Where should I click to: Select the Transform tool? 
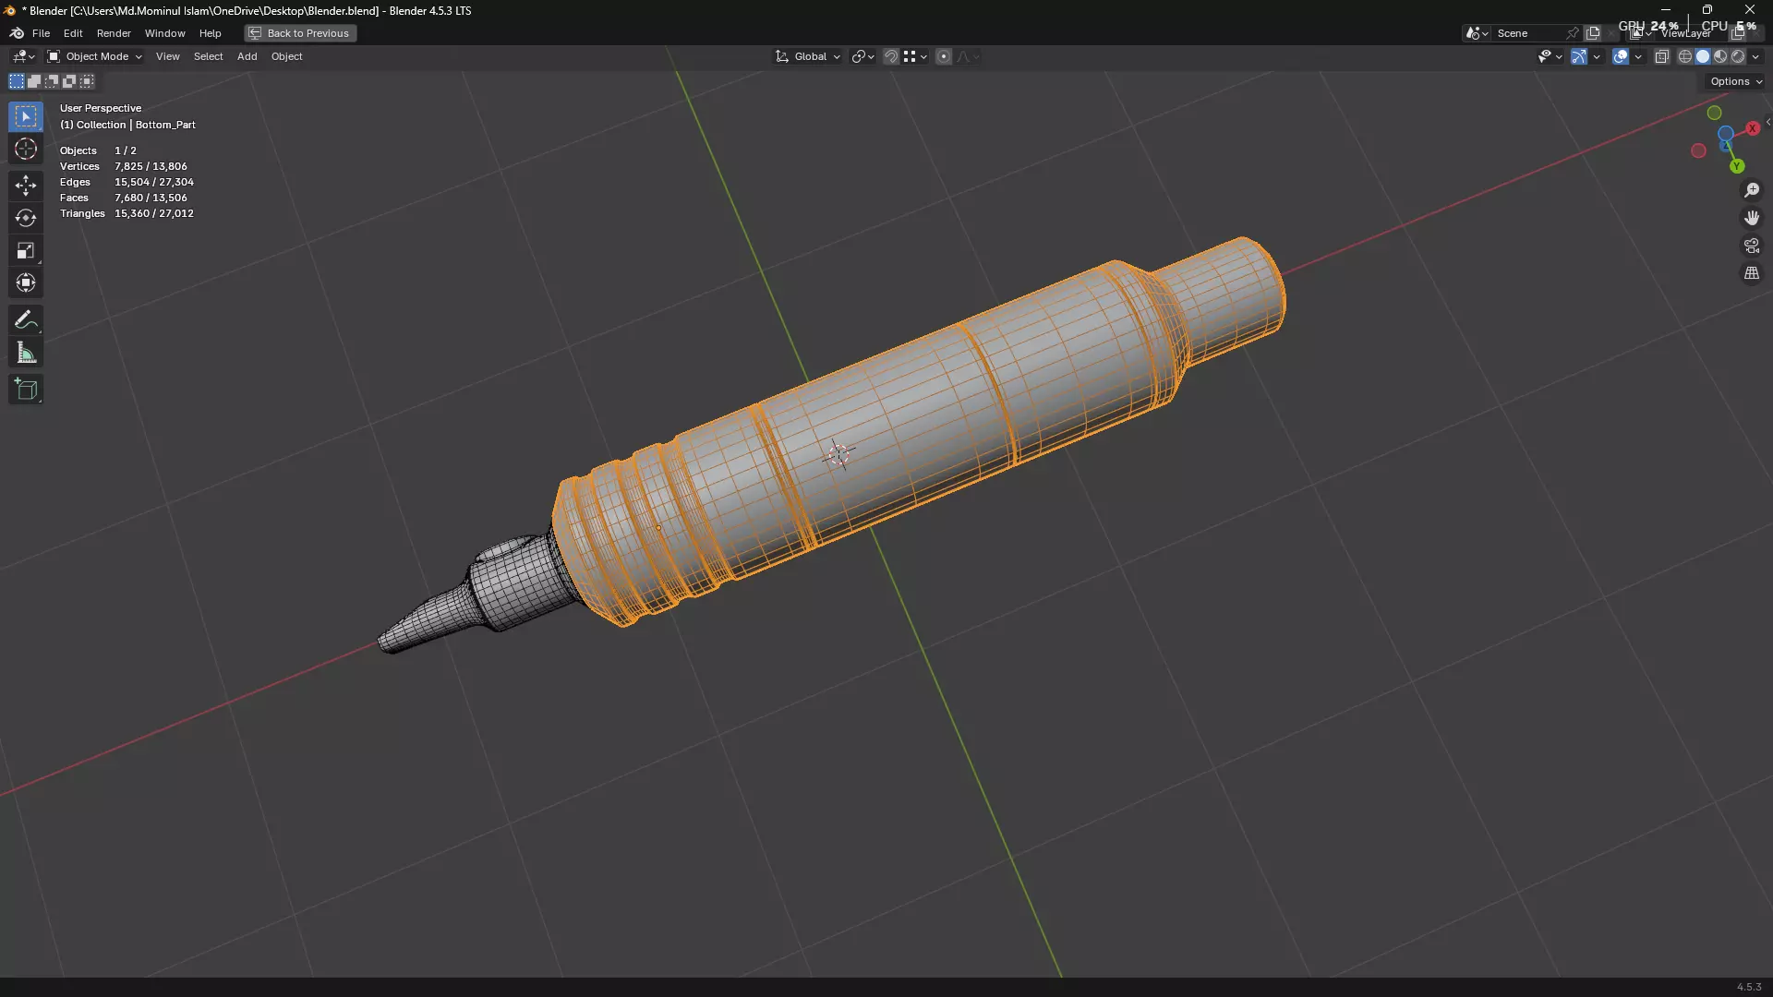click(26, 282)
